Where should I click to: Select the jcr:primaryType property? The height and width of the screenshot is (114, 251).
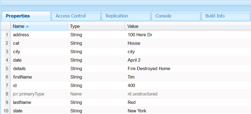28,94
